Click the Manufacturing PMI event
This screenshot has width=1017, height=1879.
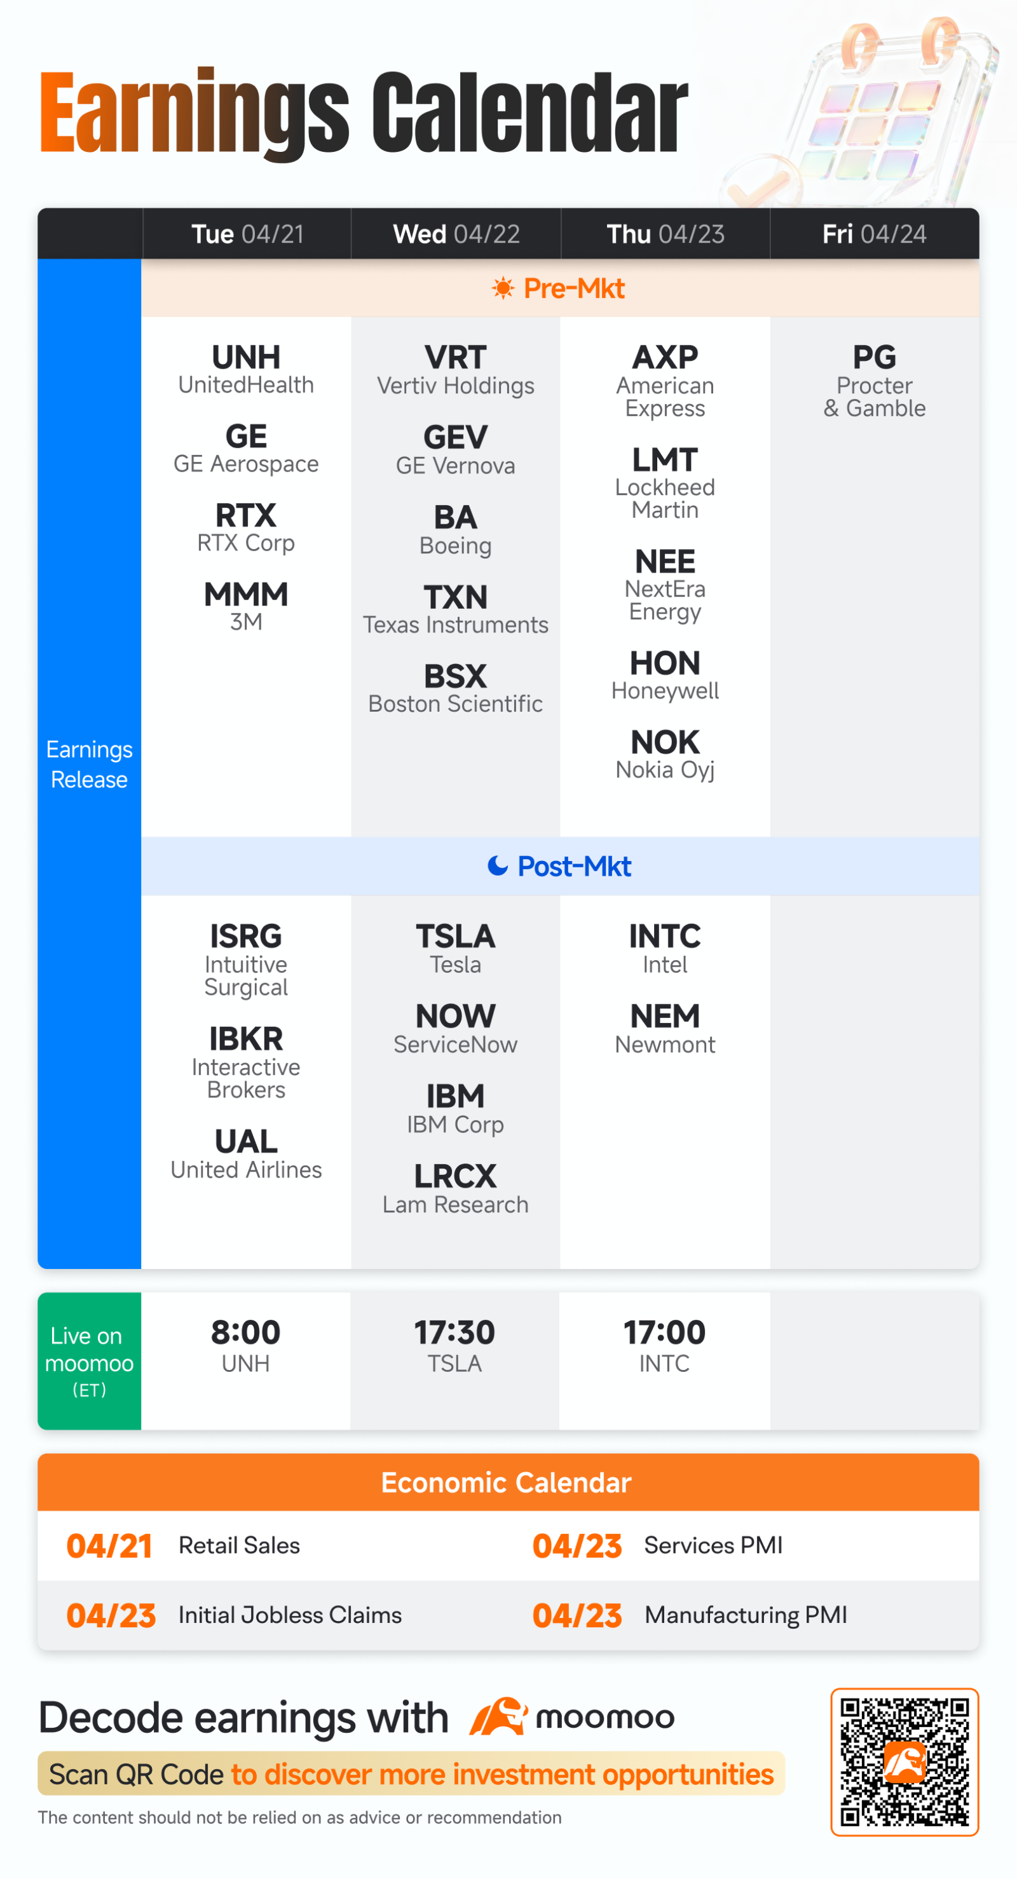(690, 1615)
